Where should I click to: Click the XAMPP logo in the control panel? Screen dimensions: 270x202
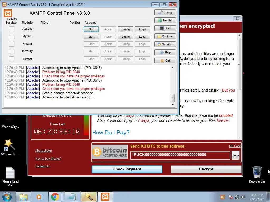click(x=8, y=13)
